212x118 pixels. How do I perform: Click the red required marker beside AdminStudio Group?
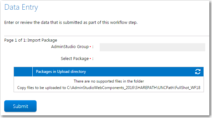90,47
